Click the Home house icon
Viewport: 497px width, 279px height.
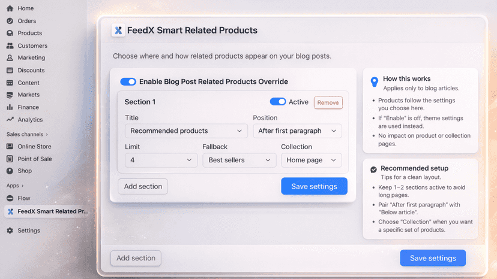[x=10, y=8]
